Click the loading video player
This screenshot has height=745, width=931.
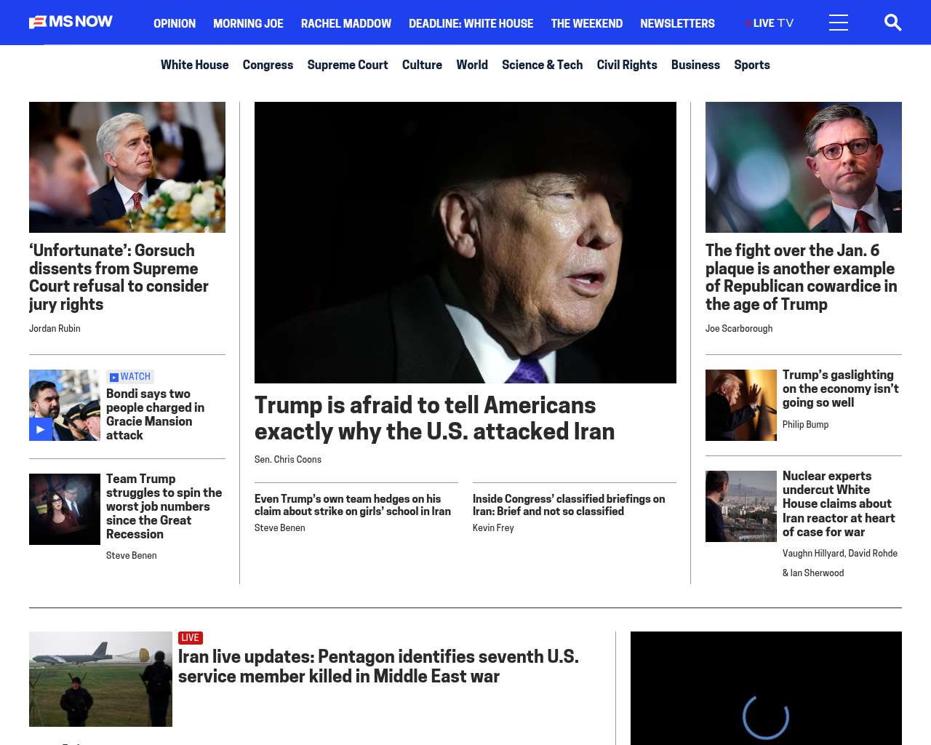tap(766, 688)
